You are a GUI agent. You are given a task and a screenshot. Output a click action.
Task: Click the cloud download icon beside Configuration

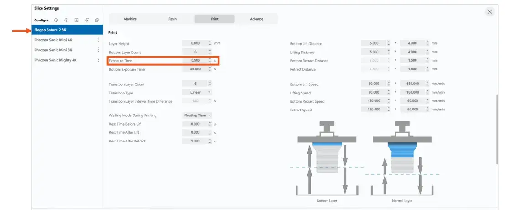coord(56,20)
